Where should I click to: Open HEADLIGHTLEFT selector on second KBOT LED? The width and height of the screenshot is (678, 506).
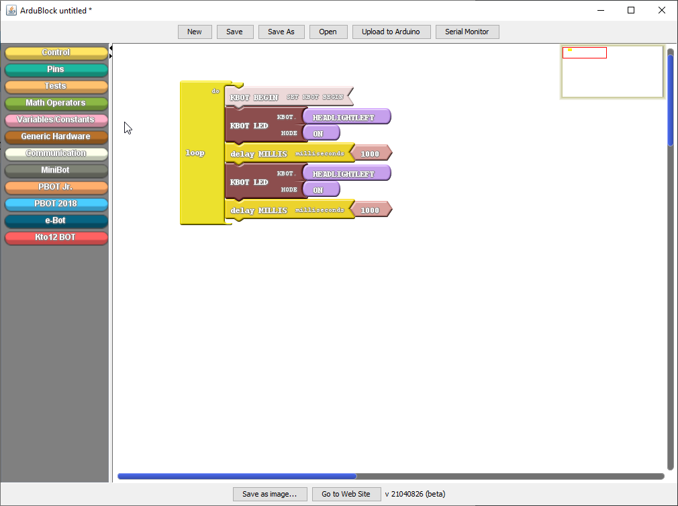[x=346, y=173]
